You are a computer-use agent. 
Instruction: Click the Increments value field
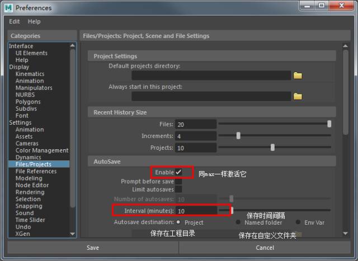[196, 136]
